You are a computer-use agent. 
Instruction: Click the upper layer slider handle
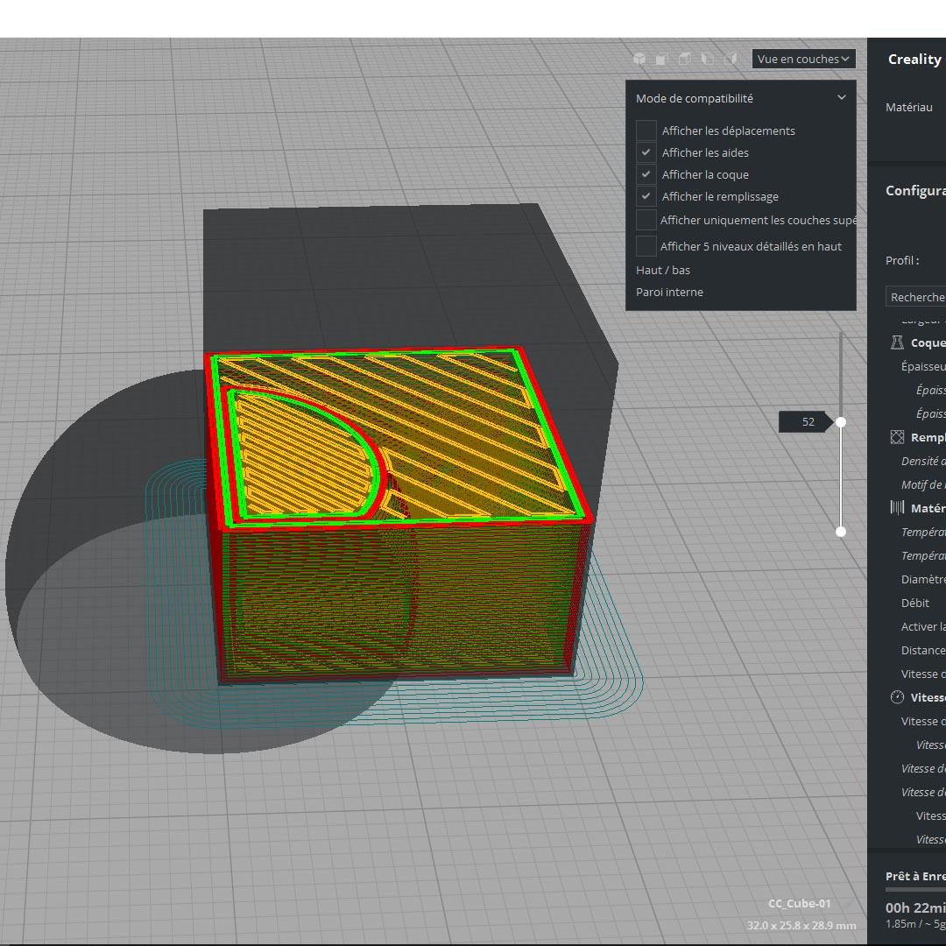click(840, 421)
